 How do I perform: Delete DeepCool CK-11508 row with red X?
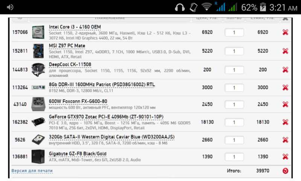(285, 70)
